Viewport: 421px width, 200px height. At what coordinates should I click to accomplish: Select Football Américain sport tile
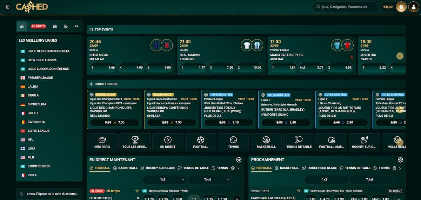(332, 143)
